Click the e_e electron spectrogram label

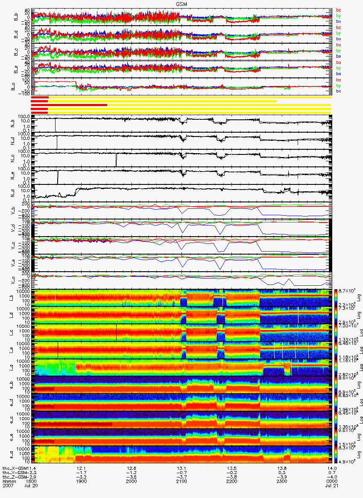[12, 437]
